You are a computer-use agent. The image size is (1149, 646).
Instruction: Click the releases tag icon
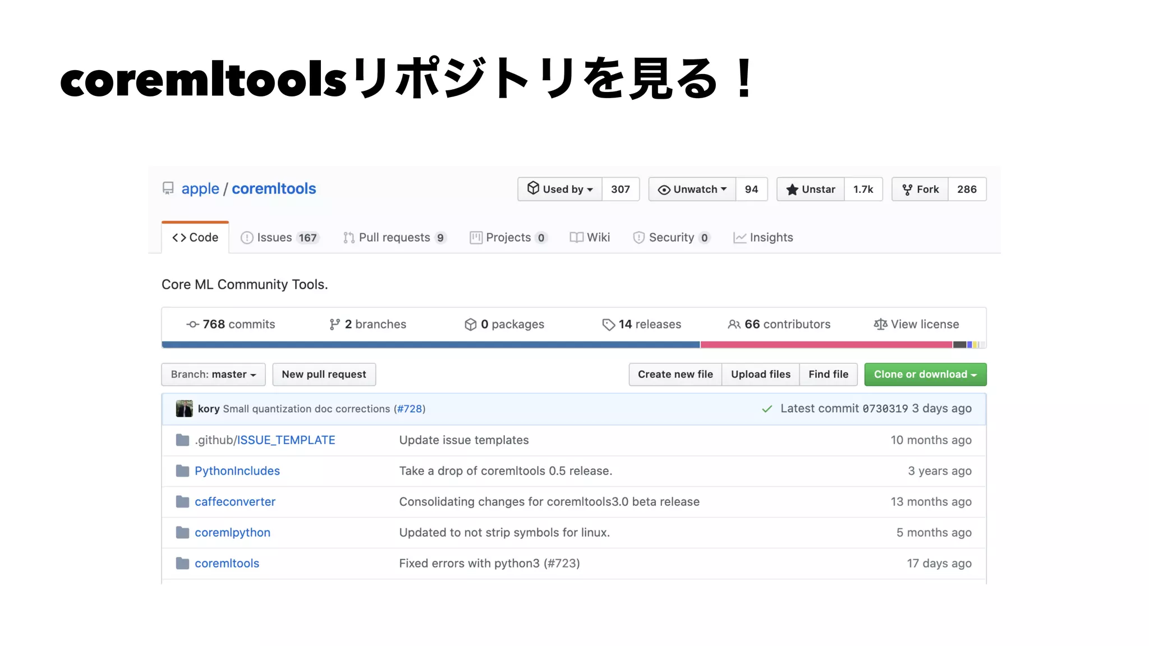pyautogui.click(x=608, y=325)
